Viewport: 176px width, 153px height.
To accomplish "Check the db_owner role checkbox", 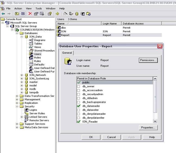I will (x=78, y=86).
